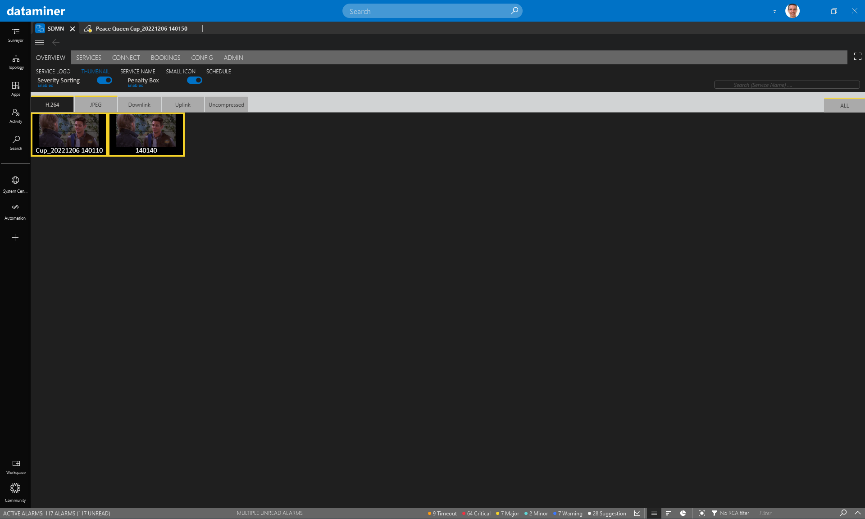Open the 140140 service thumbnail
Viewport: 865px width, 519px height.
tap(146, 134)
